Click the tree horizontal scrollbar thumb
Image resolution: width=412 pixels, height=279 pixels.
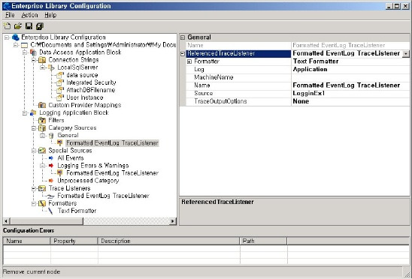point(47,221)
